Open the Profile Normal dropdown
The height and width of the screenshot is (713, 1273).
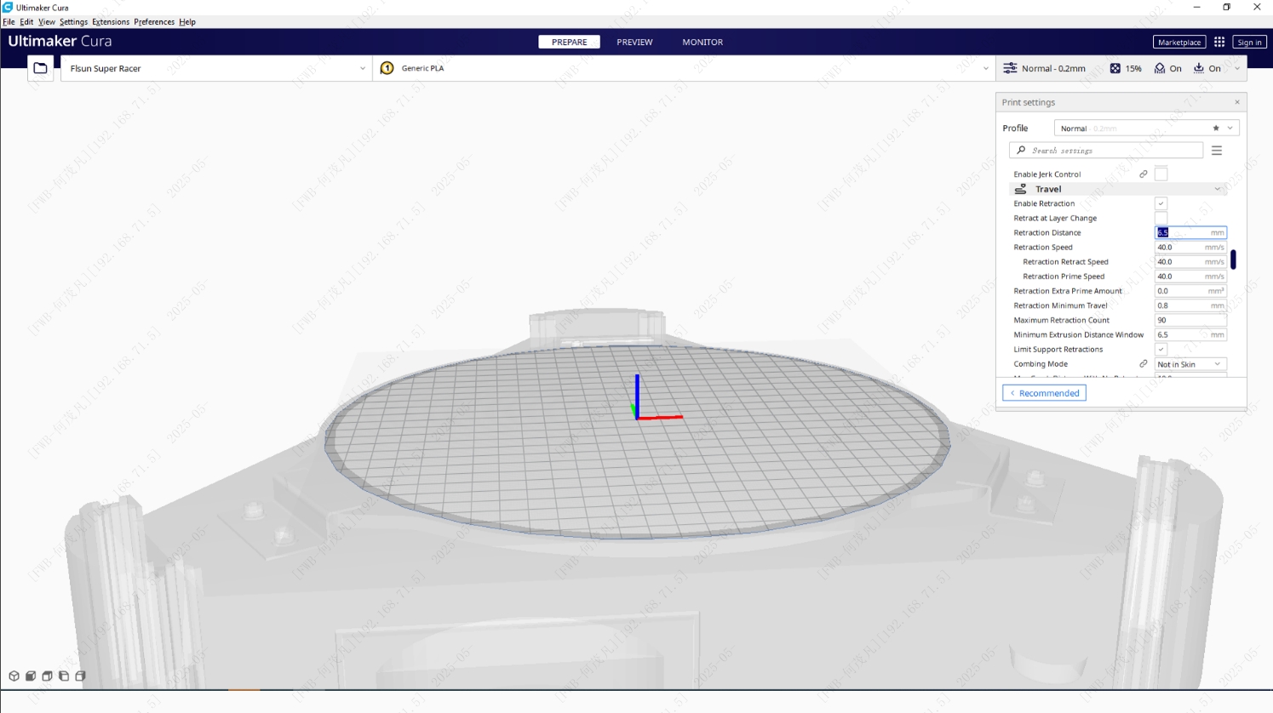pyautogui.click(x=1146, y=128)
